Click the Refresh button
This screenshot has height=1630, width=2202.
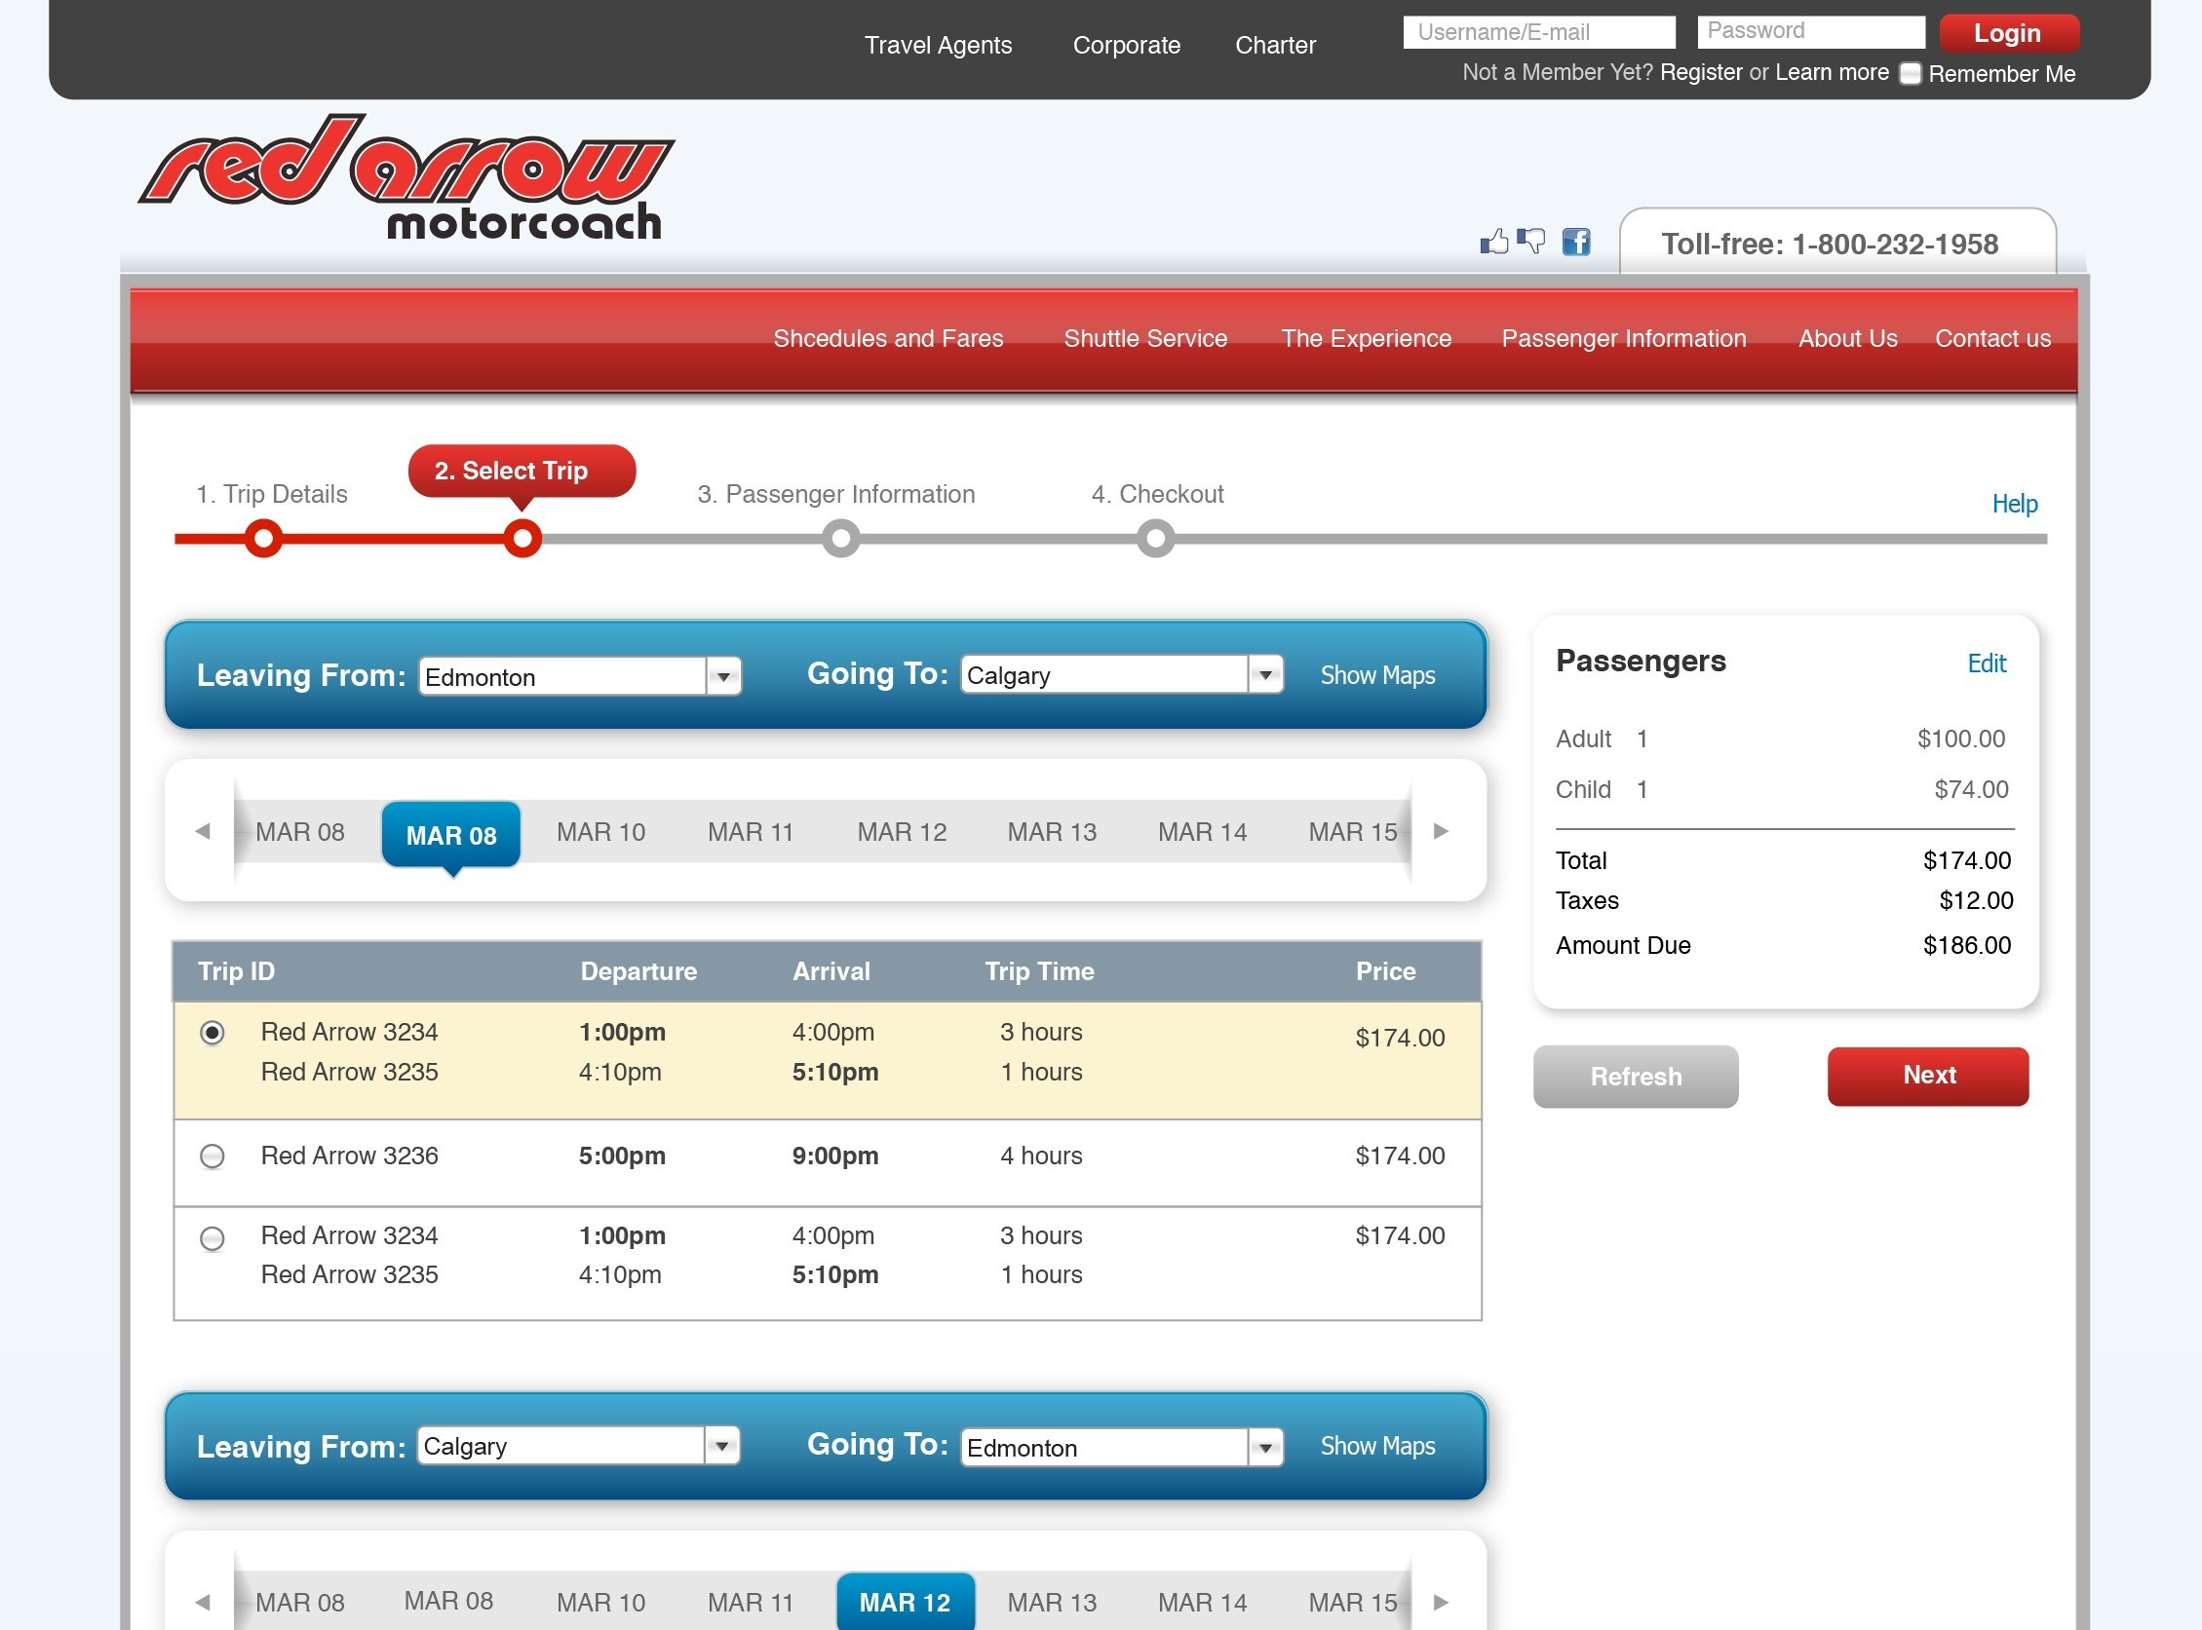click(1636, 1076)
